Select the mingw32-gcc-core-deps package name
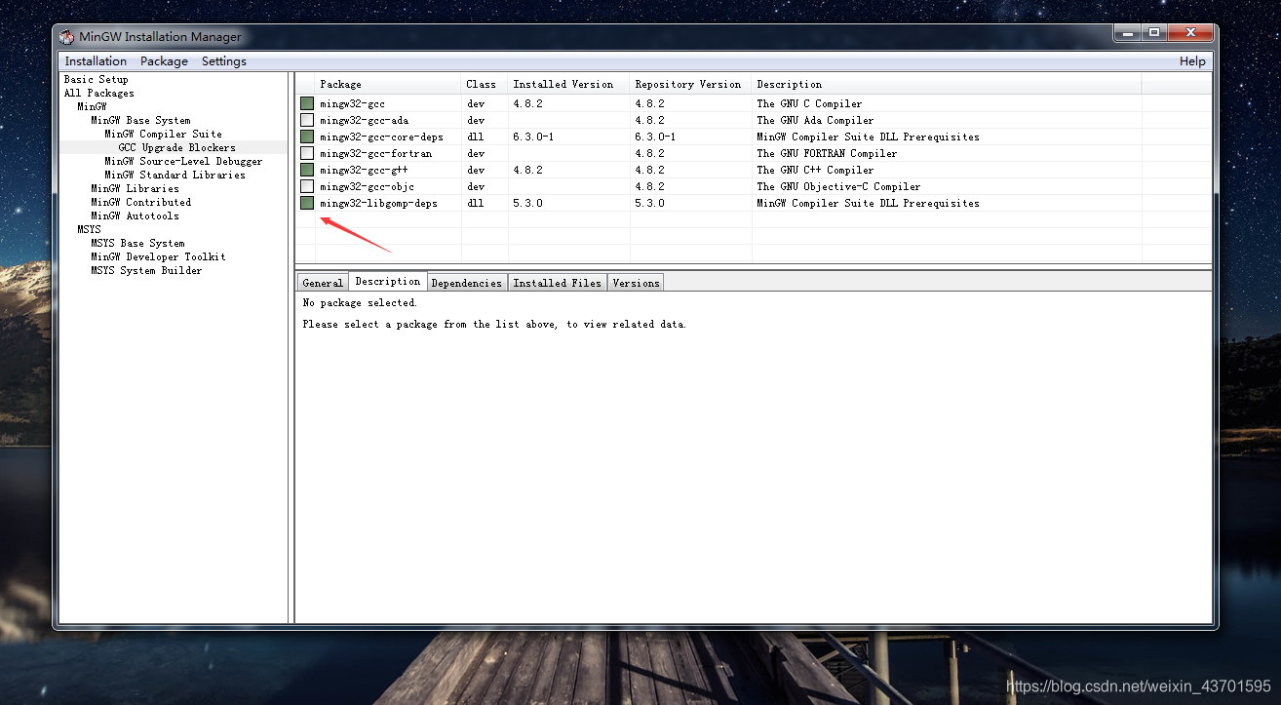This screenshot has height=705, width=1281. [x=381, y=137]
